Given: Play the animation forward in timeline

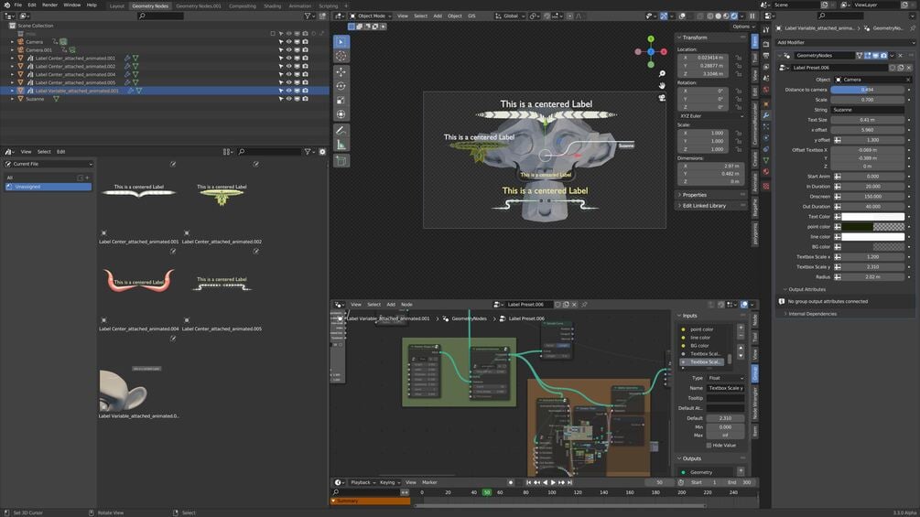Looking at the screenshot, I should (553, 482).
